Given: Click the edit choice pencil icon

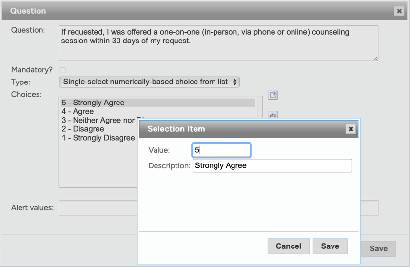Looking at the screenshot, I should (x=273, y=115).
